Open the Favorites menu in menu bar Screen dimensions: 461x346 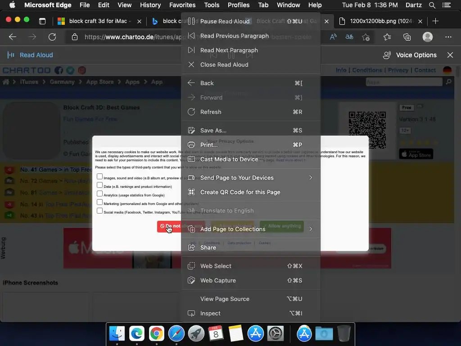pyautogui.click(x=182, y=5)
